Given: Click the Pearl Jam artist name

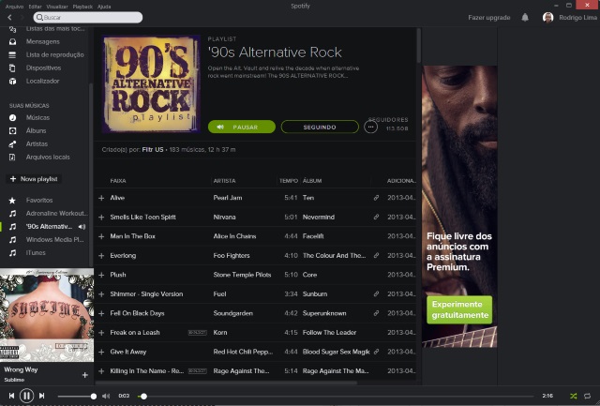Looking at the screenshot, I should 228,198.
